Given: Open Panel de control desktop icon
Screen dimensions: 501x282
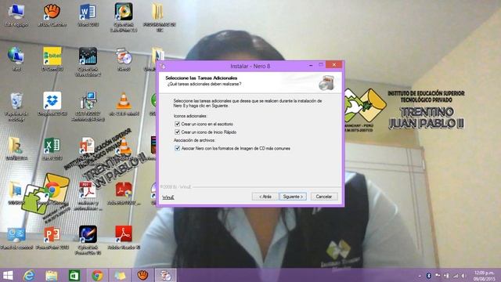Looking at the screenshot, I should coord(16,238).
